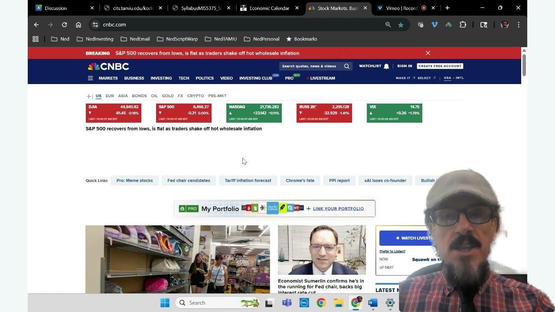Select the CRYPTO markets tab
The width and height of the screenshot is (555, 312).
click(x=196, y=96)
